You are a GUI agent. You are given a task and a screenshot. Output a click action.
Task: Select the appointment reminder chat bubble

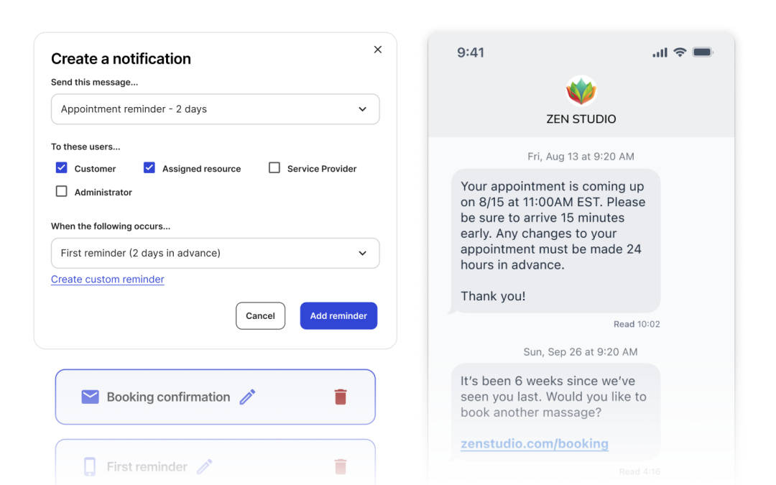click(x=555, y=241)
